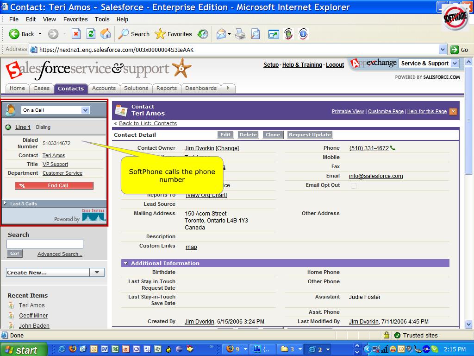Open the address bar URL history dropdown
Image resolution: width=474 pixels, height=356 pixels.
pyautogui.click(x=443, y=50)
